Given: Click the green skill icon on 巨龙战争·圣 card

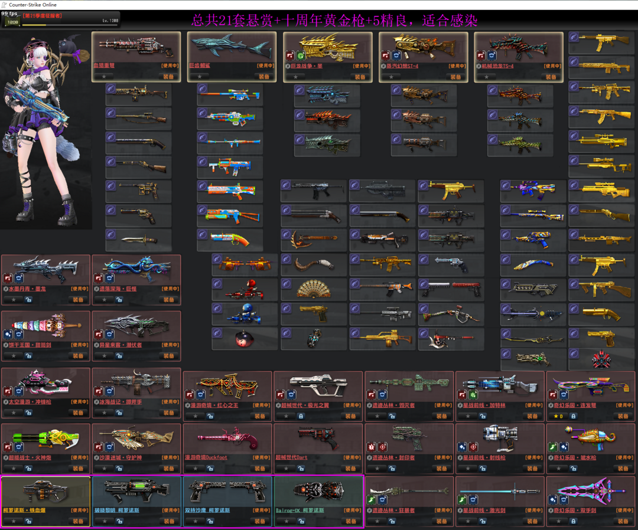Looking at the screenshot, I should (x=301, y=55).
